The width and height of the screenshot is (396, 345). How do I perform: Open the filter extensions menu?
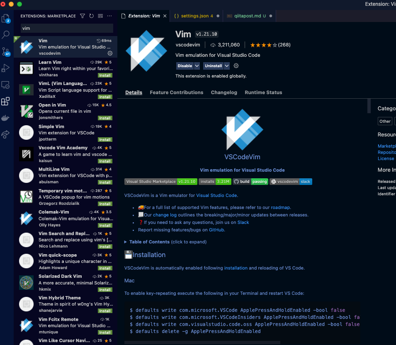pyautogui.click(x=83, y=16)
